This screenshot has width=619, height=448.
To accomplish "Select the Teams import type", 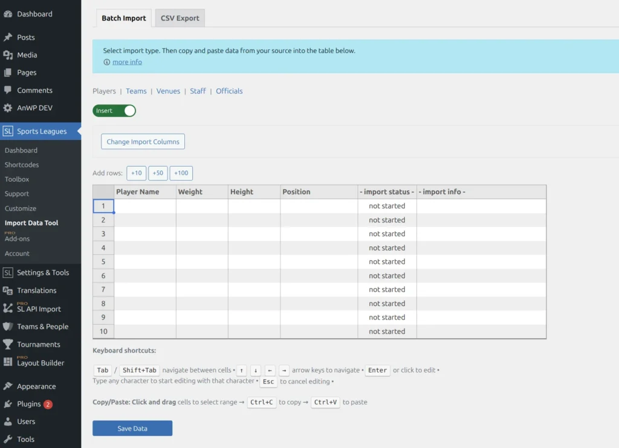I will (136, 91).
